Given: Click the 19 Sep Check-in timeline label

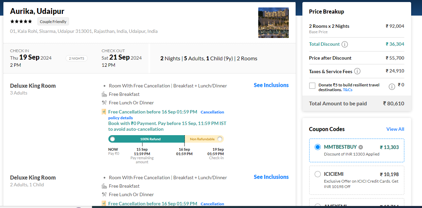Looking at the screenshot, I should [x=216, y=153].
